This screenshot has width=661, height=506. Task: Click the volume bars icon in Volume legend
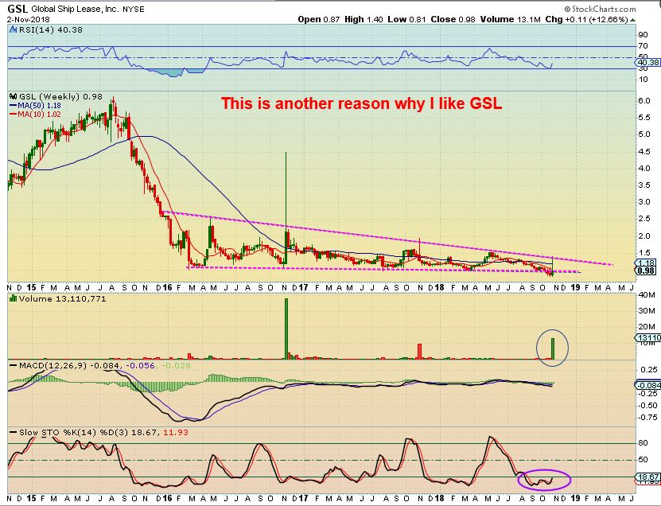[13, 299]
